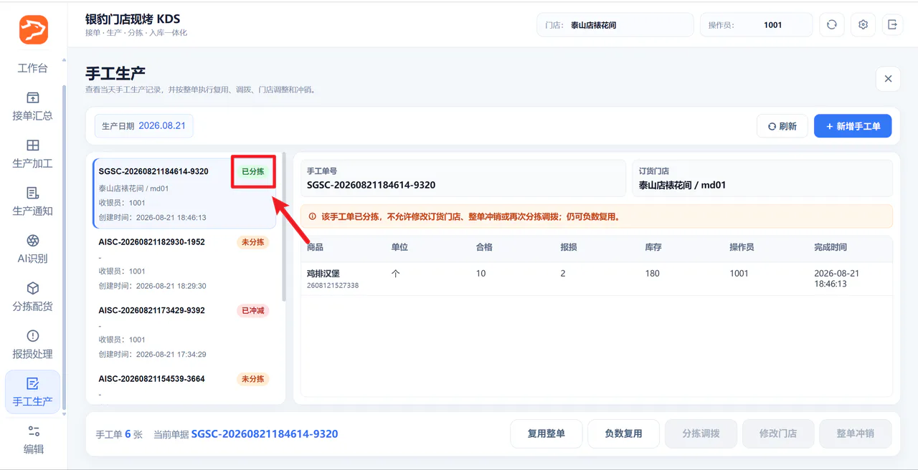918x470 pixels.
Task: Click the logout icon in top header
Action: click(x=893, y=25)
